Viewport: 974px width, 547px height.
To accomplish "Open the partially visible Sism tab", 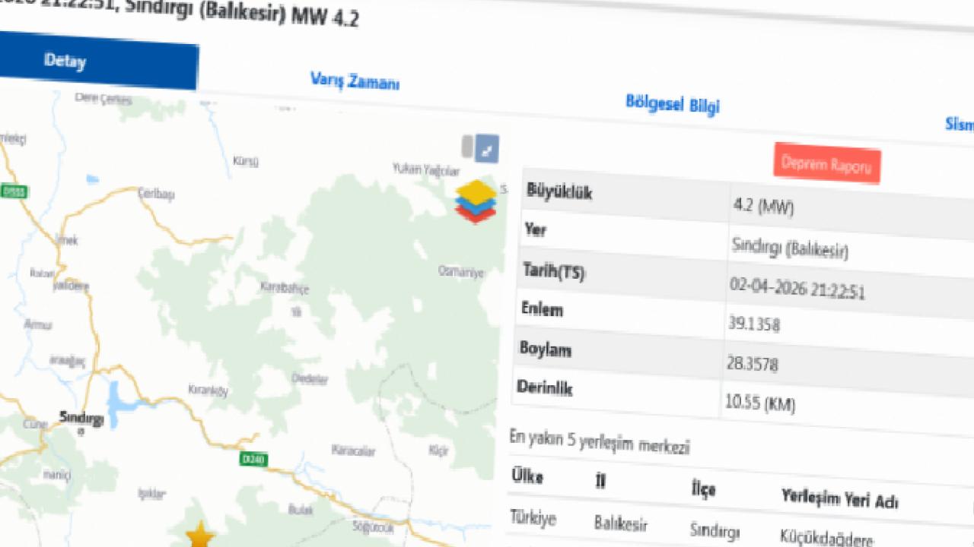I will pos(959,125).
